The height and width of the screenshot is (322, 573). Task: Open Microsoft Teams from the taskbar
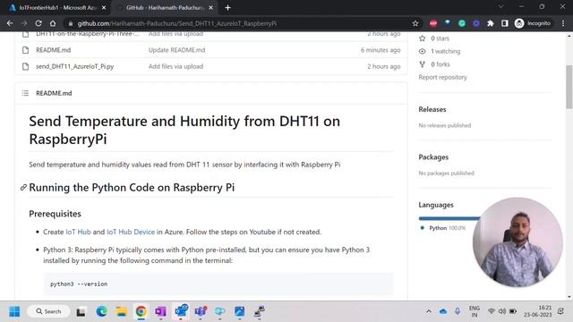pyautogui.click(x=201, y=311)
